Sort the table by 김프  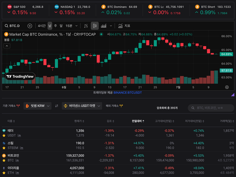click(x=110, y=121)
